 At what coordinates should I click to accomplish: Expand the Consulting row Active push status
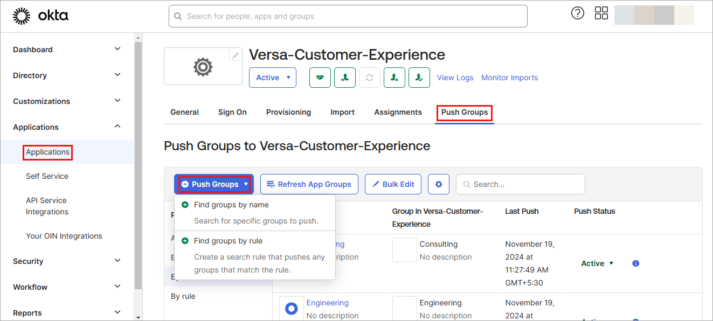click(597, 263)
